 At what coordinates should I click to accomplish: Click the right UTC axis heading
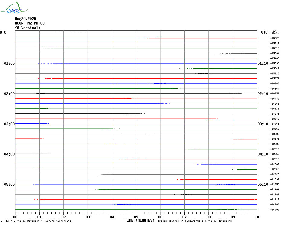click(x=264, y=32)
